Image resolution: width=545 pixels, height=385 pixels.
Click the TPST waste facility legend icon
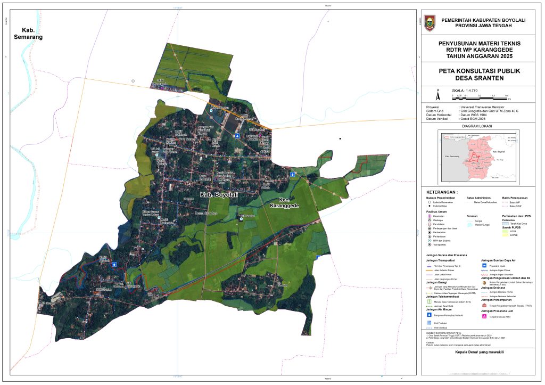pyautogui.click(x=484, y=306)
